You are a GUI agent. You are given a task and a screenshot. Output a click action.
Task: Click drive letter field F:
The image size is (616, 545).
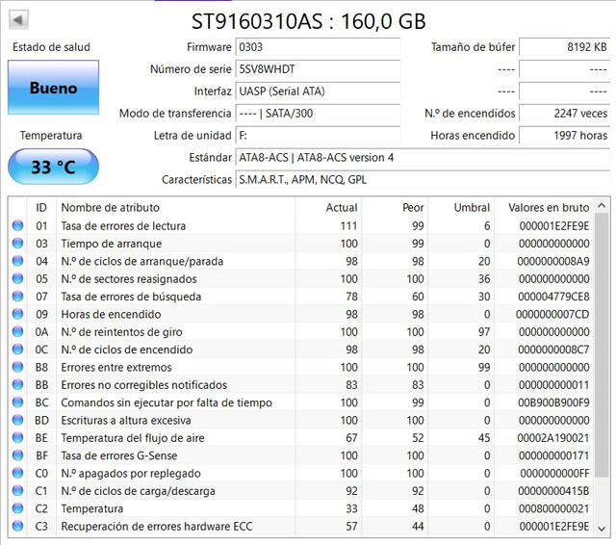[x=318, y=136]
